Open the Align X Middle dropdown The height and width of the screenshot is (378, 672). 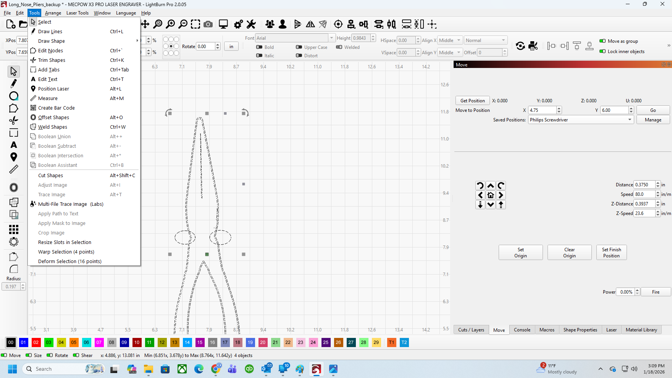[x=449, y=40]
